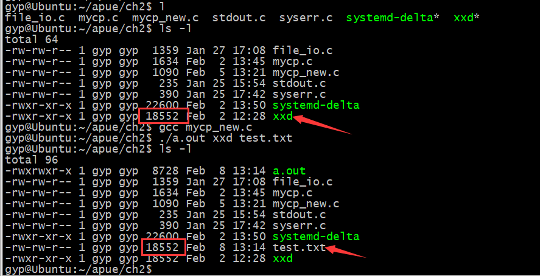
Task: Click mycp.c name in the total 64 listing
Action: [293, 61]
